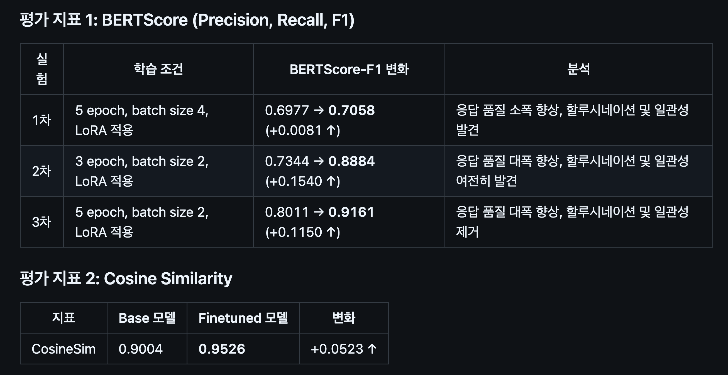Image resolution: width=728 pixels, height=375 pixels.
Task: Click the 'BERTScore-F1 변화' column header
Action: click(349, 69)
